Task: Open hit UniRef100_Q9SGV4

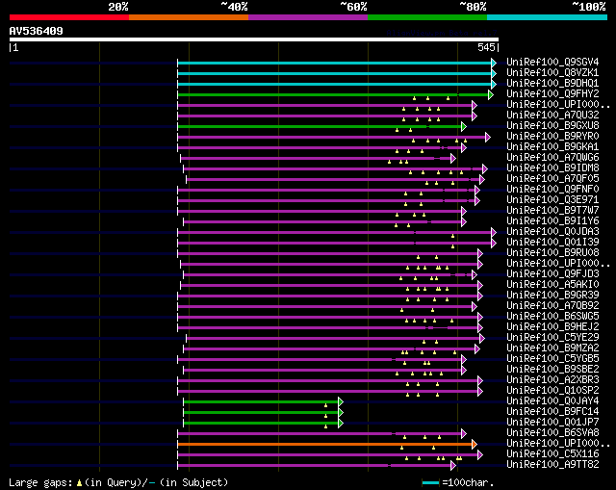Action: pyautogui.click(x=552, y=62)
